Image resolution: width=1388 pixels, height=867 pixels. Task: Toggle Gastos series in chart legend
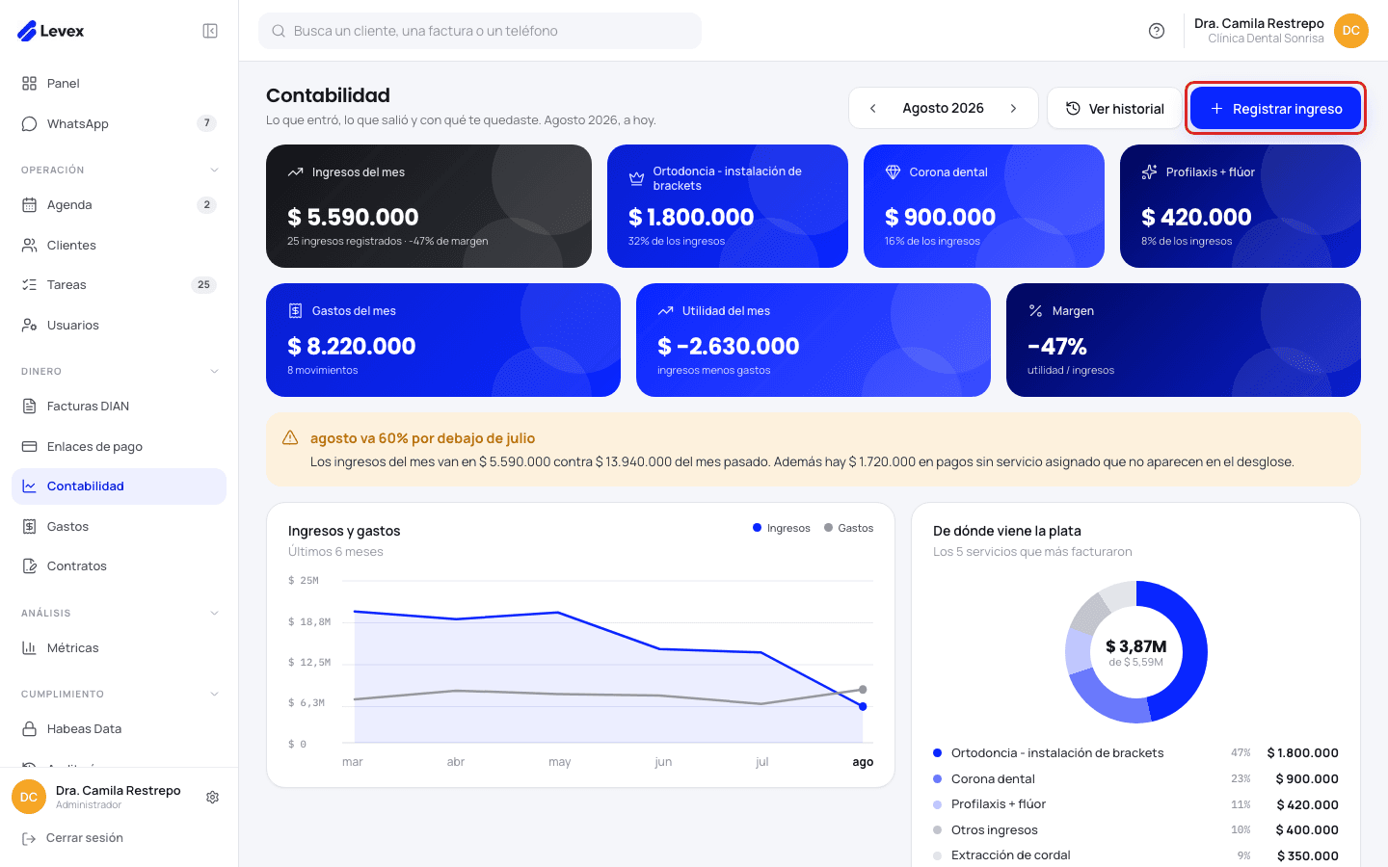(849, 528)
